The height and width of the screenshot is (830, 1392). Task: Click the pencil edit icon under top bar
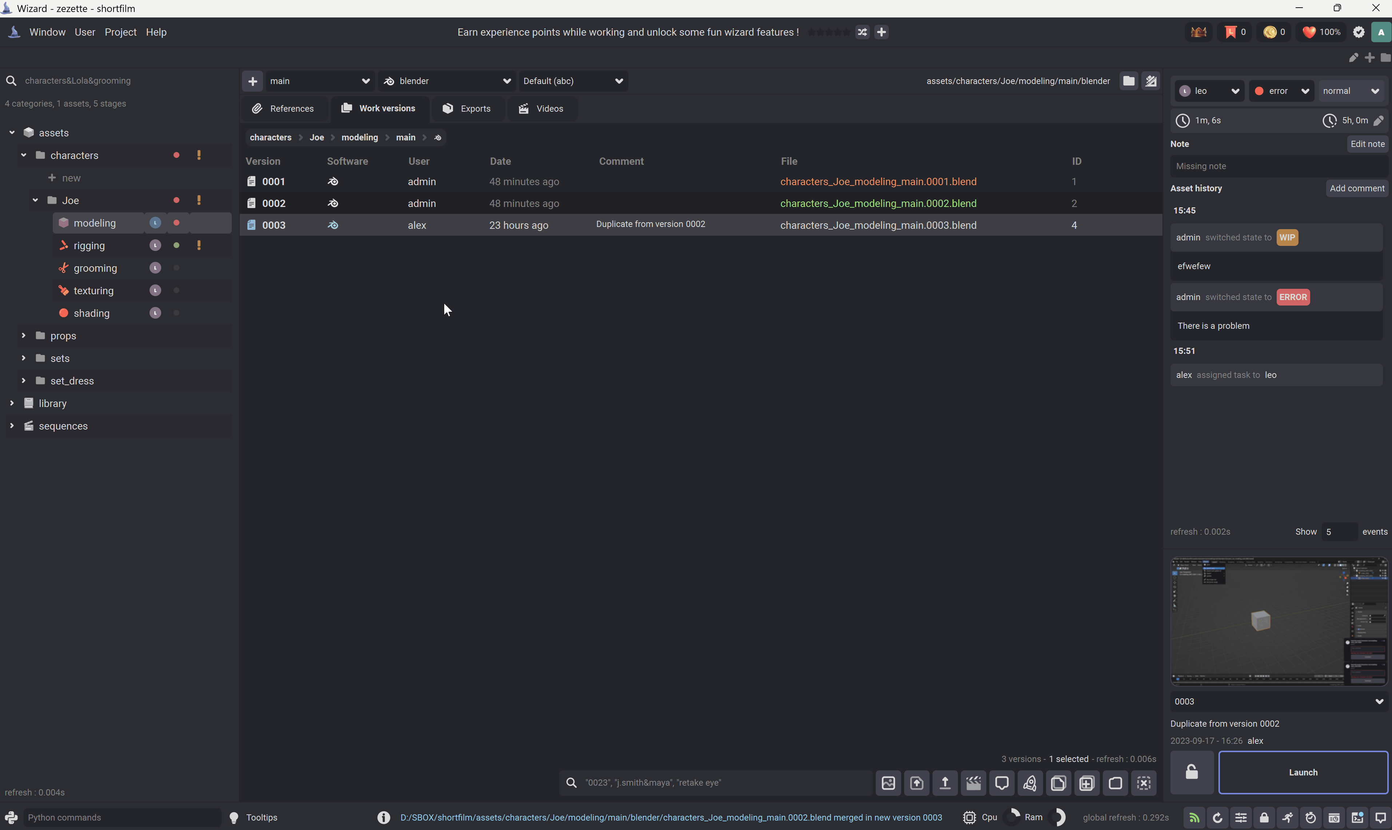coord(1353,57)
